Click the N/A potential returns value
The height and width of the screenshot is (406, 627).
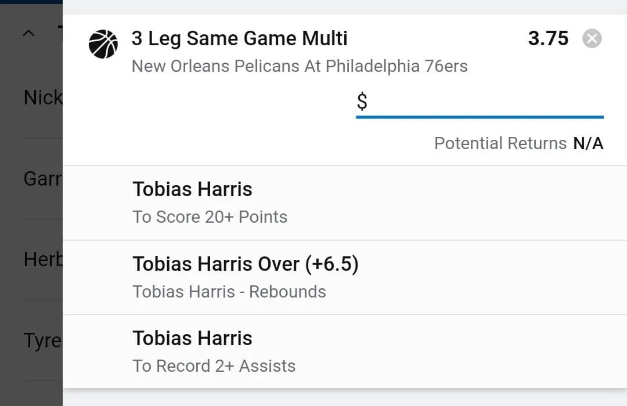588,143
